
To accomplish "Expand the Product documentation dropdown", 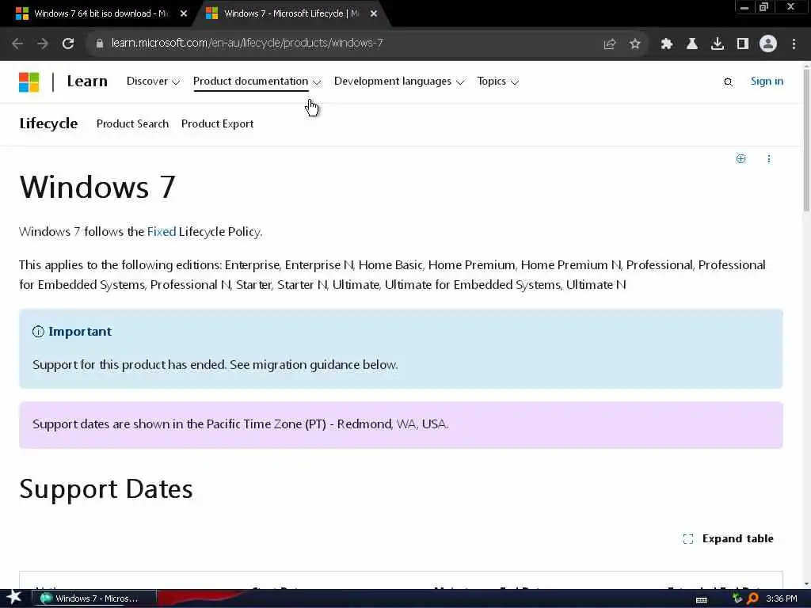I will coord(257,82).
